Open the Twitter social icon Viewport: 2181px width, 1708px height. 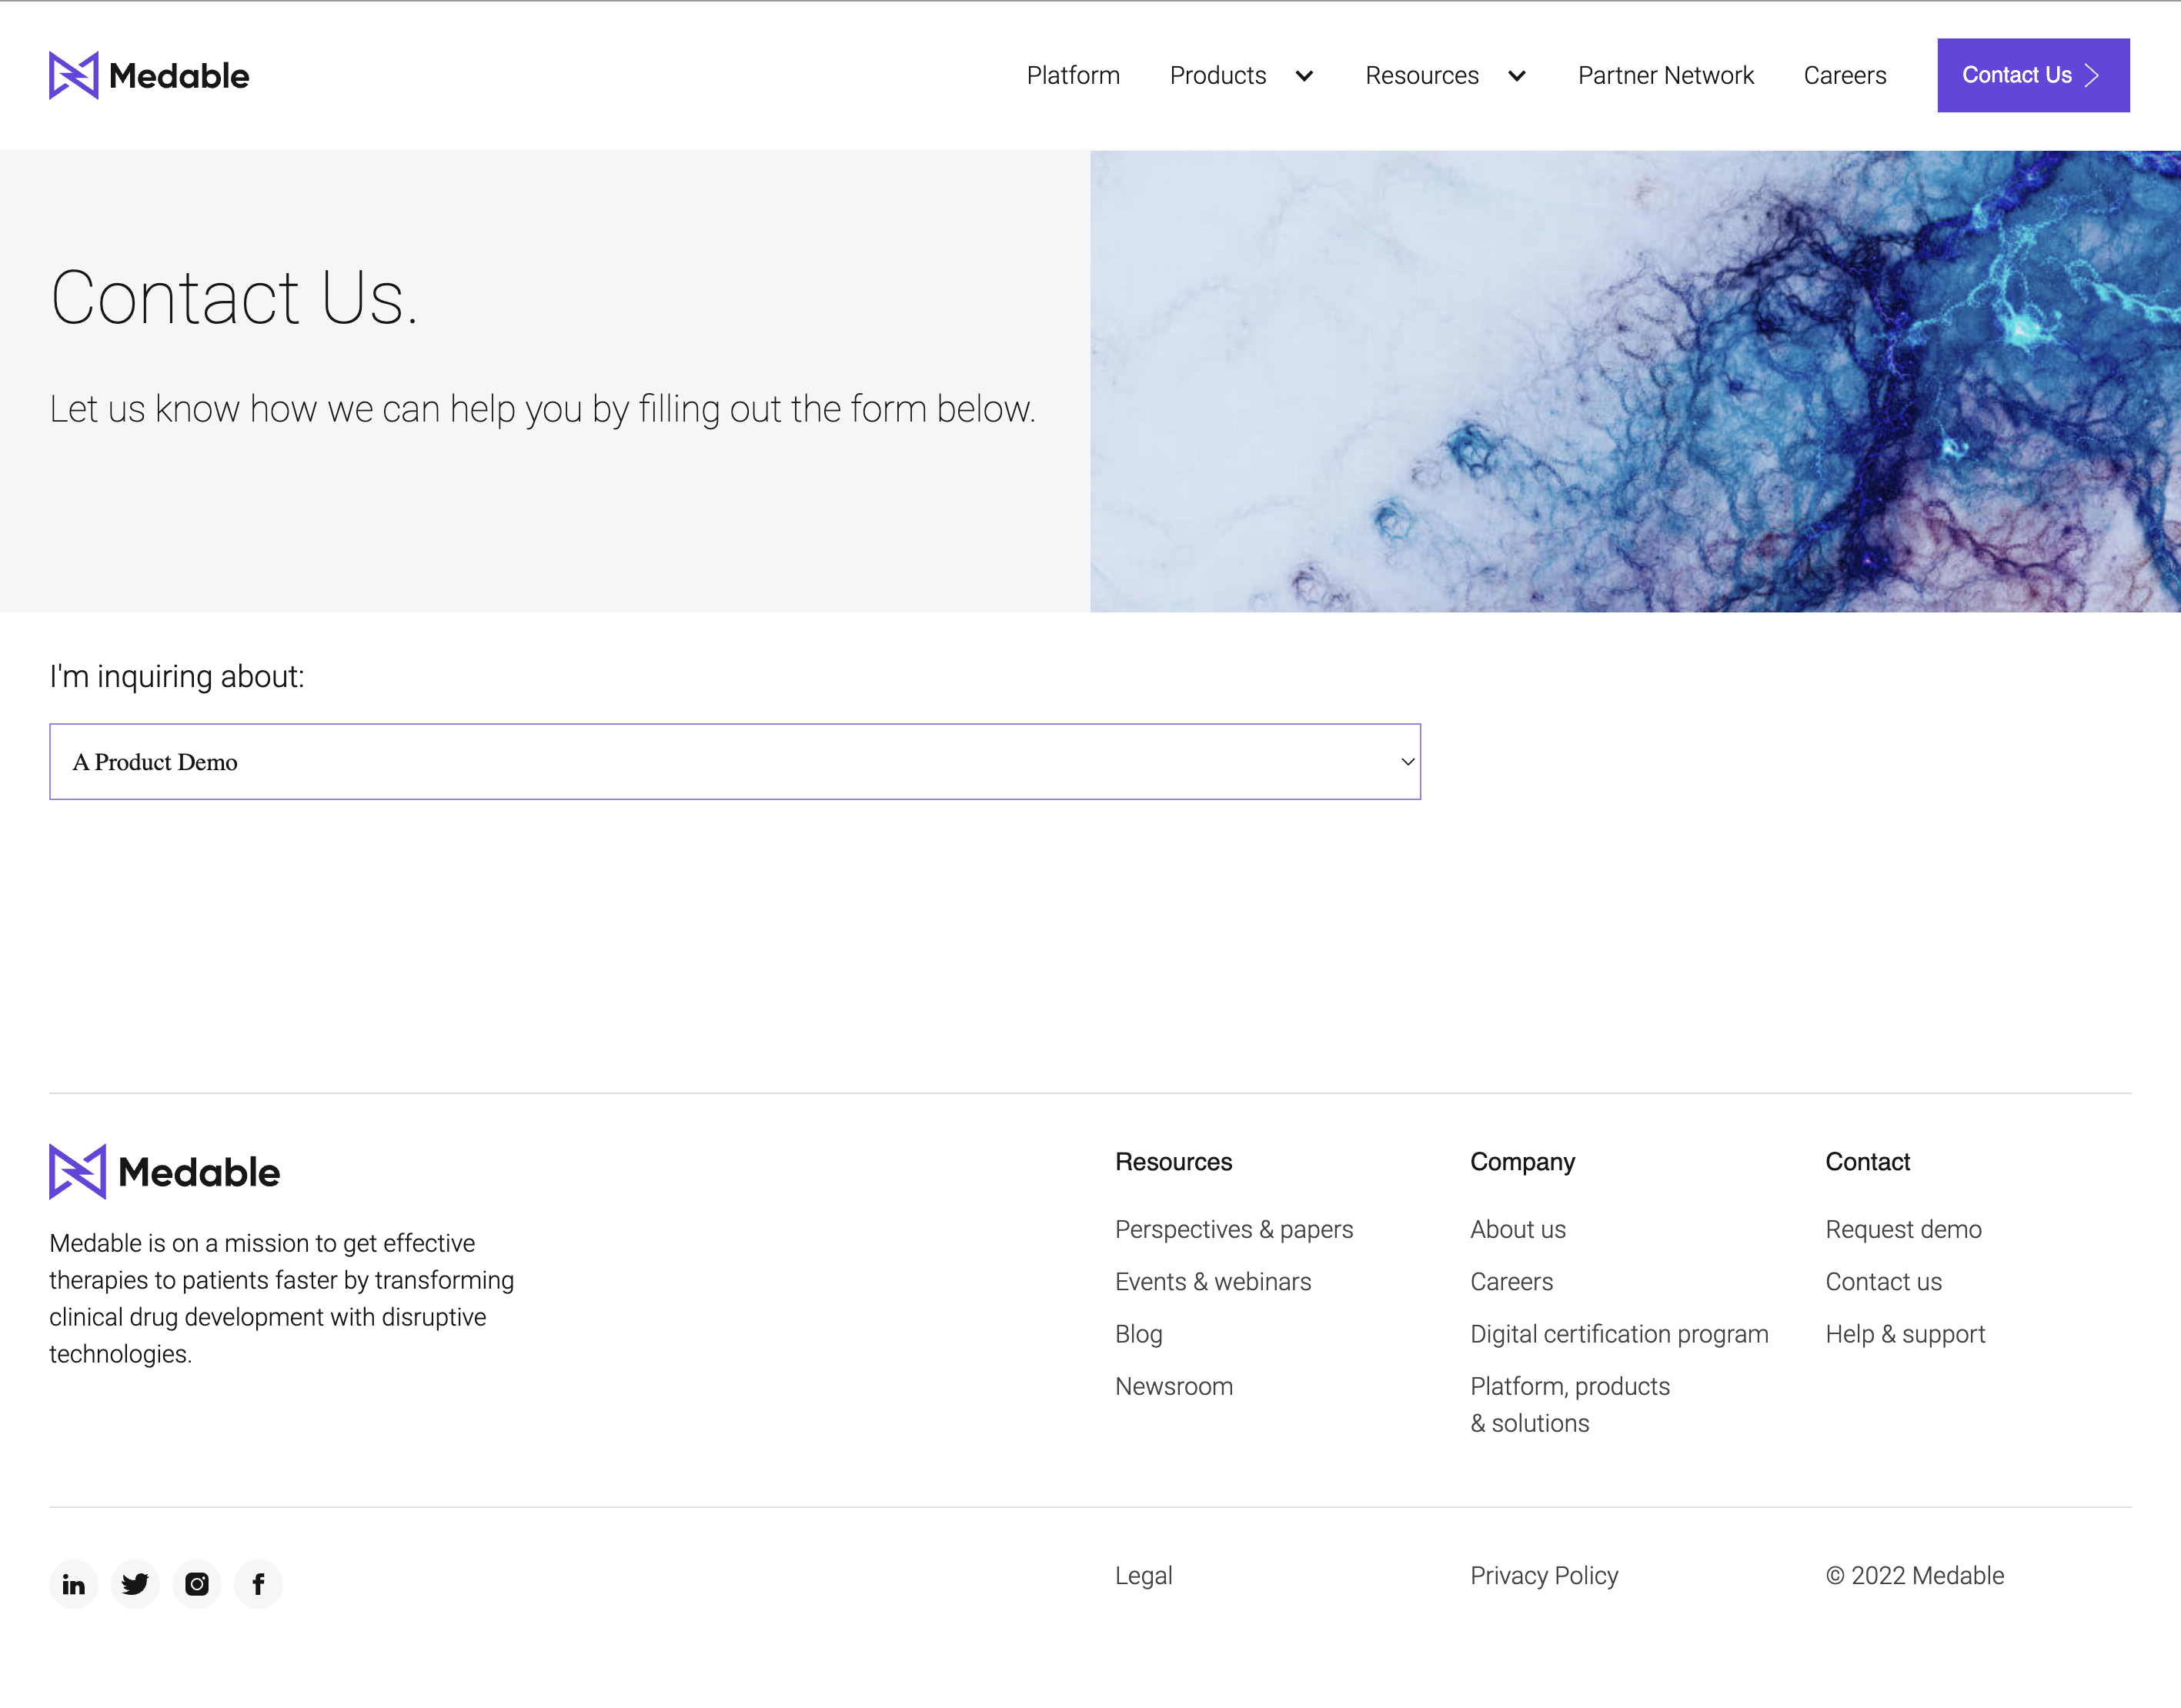135,1584
